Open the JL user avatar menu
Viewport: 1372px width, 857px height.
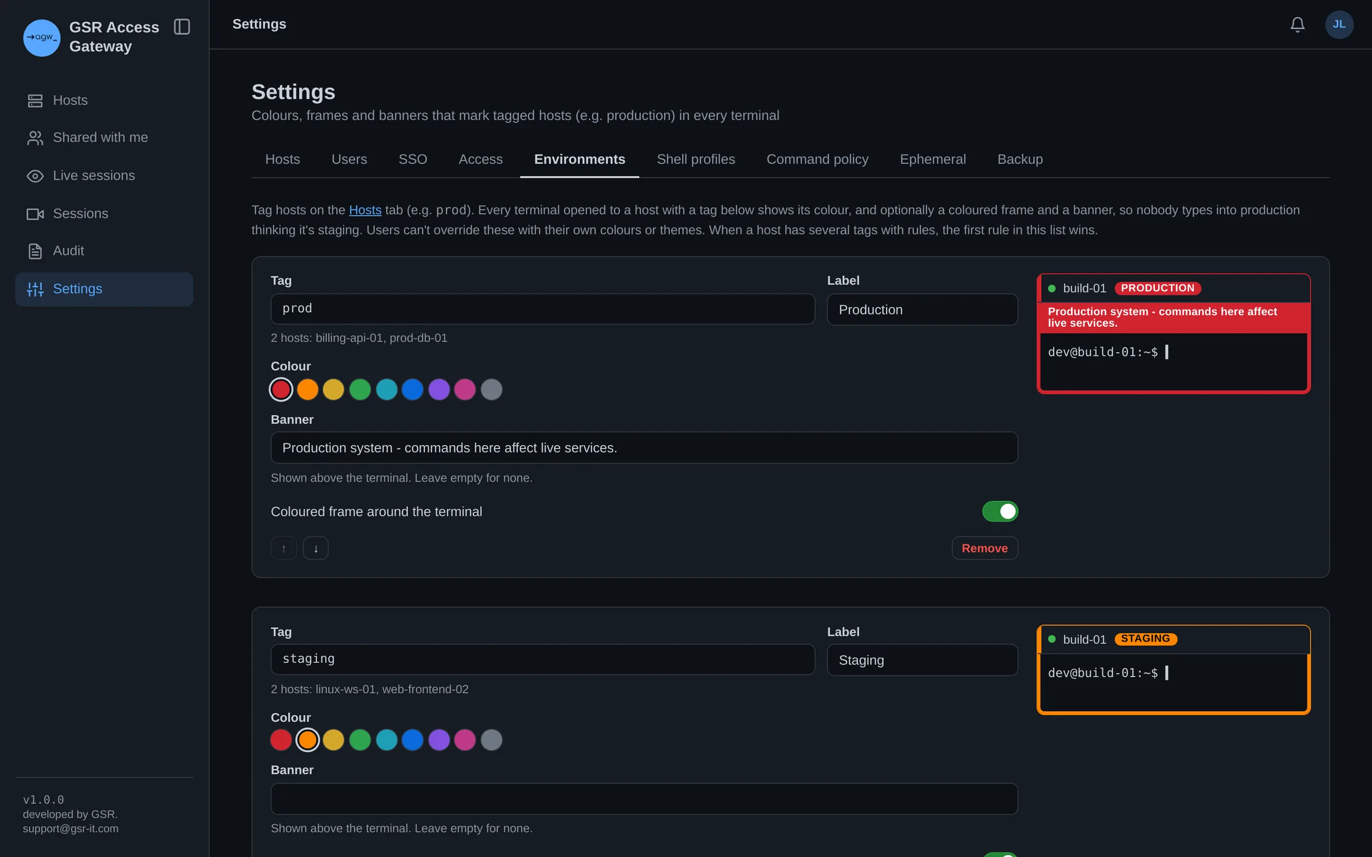point(1339,25)
